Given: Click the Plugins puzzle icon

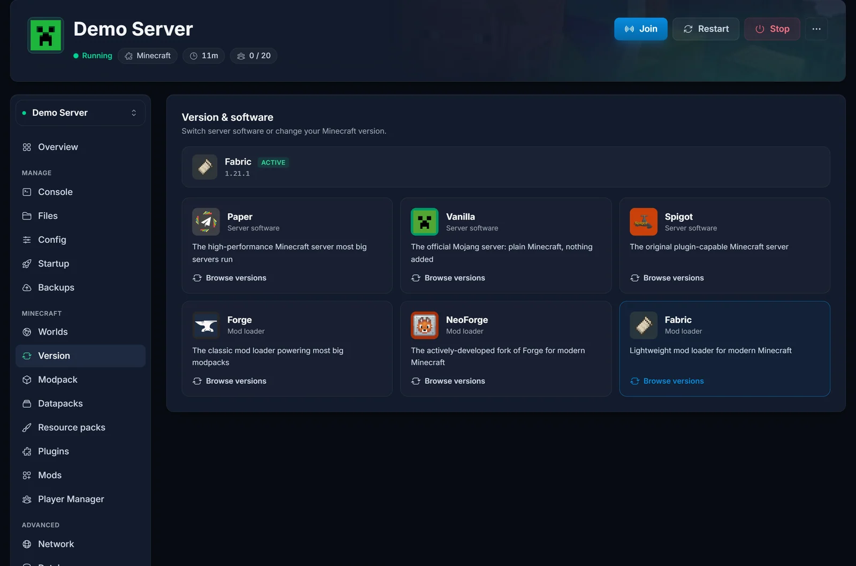Looking at the screenshot, I should [x=27, y=452].
